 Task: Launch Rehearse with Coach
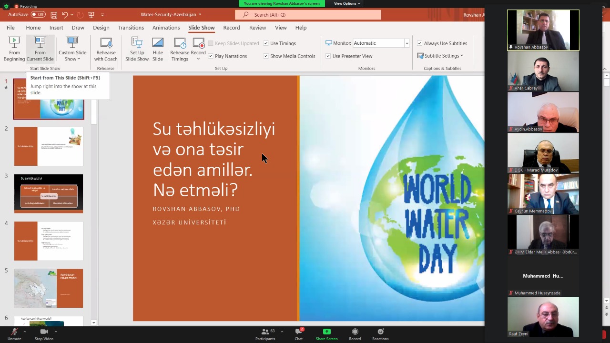pyautogui.click(x=106, y=49)
